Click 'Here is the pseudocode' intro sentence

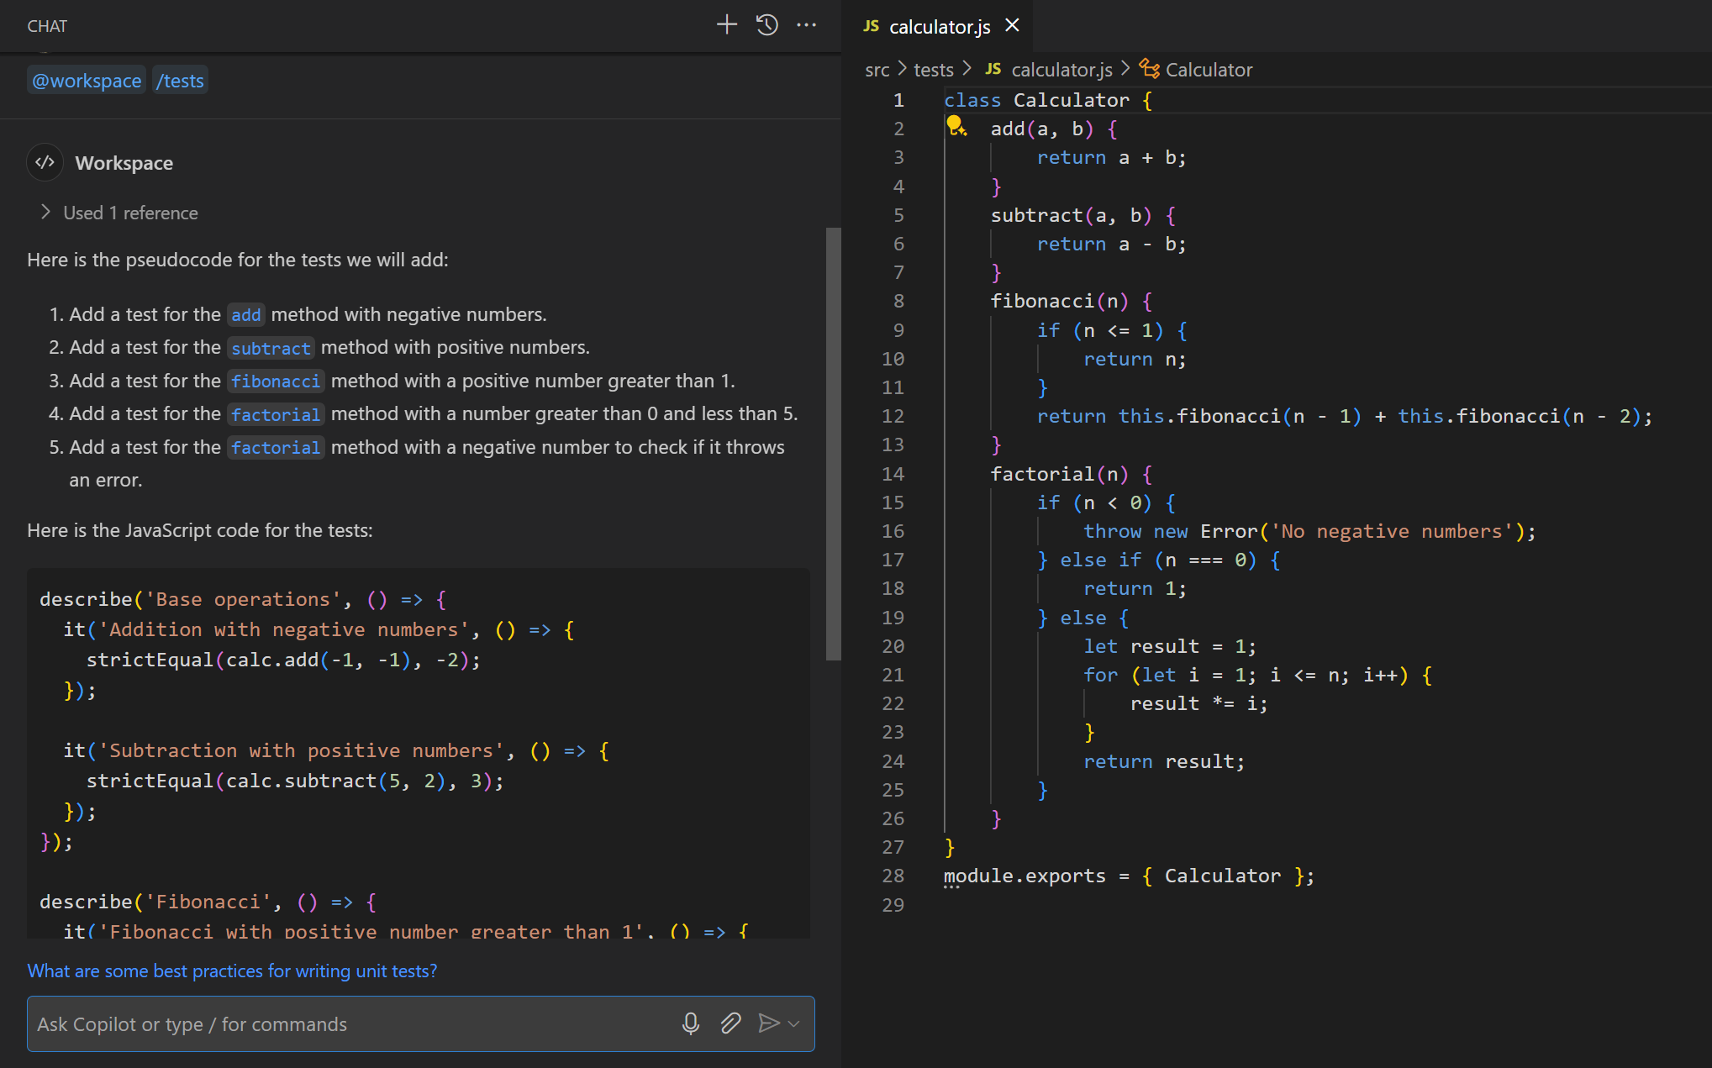238,260
